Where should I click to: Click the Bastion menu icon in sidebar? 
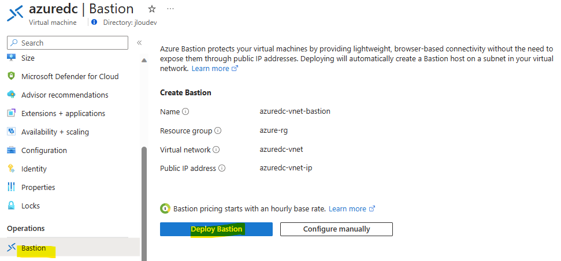click(12, 247)
